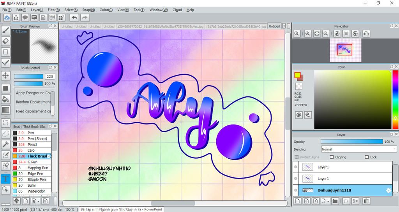Undock the Brush Preview panel
Viewport: 399px width, 212px height.
point(50,26)
